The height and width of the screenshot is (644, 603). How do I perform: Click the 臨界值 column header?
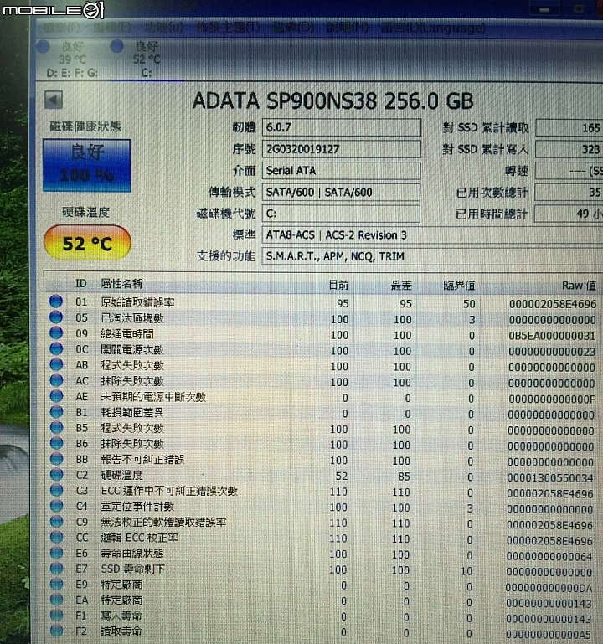[459, 285]
